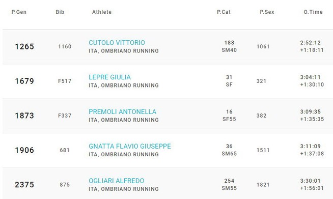Sort results by P.Cat column header
This screenshot has width=333, height=199.
(x=224, y=12)
